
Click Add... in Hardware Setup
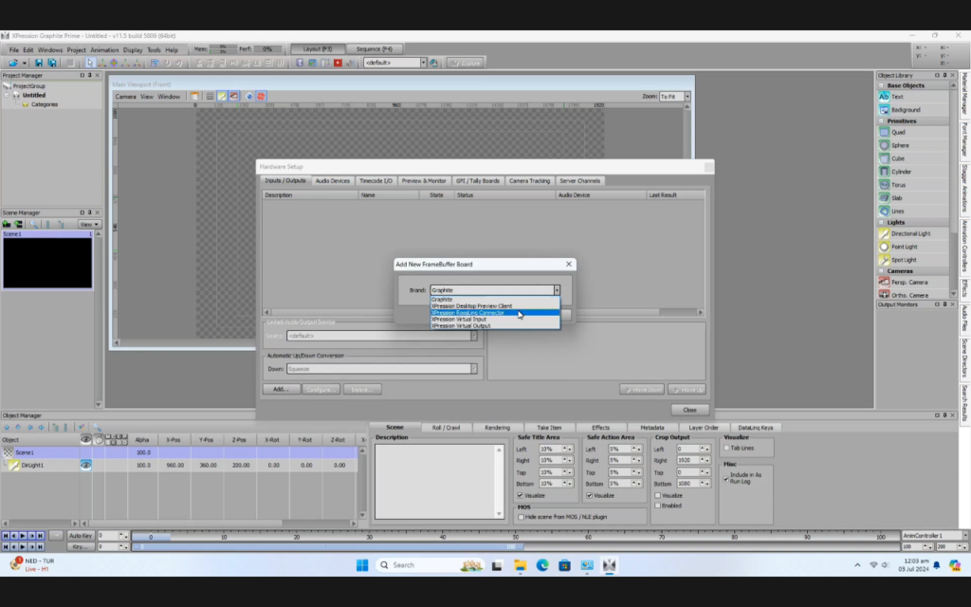pos(281,390)
